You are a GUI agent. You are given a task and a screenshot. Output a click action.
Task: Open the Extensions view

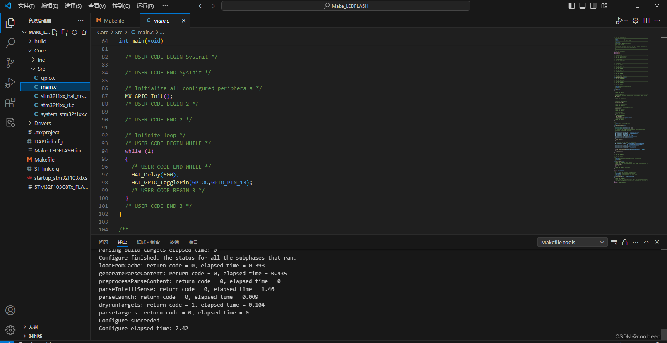pos(10,102)
